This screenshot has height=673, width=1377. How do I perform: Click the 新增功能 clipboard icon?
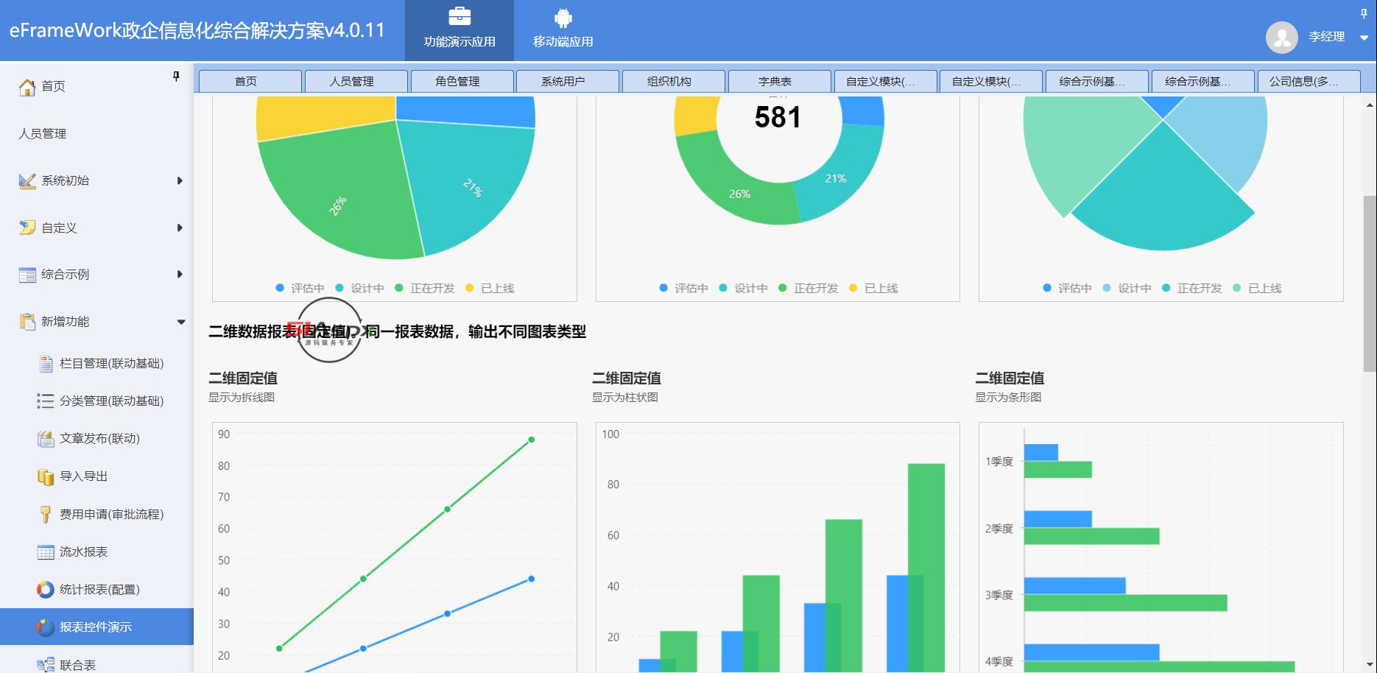[x=27, y=321]
